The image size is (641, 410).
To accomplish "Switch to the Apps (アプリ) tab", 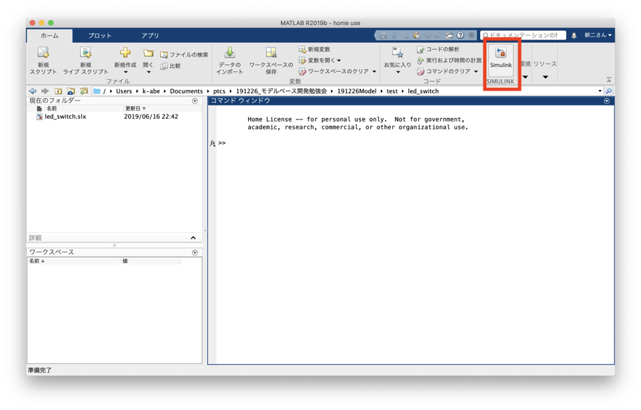I will [150, 36].
